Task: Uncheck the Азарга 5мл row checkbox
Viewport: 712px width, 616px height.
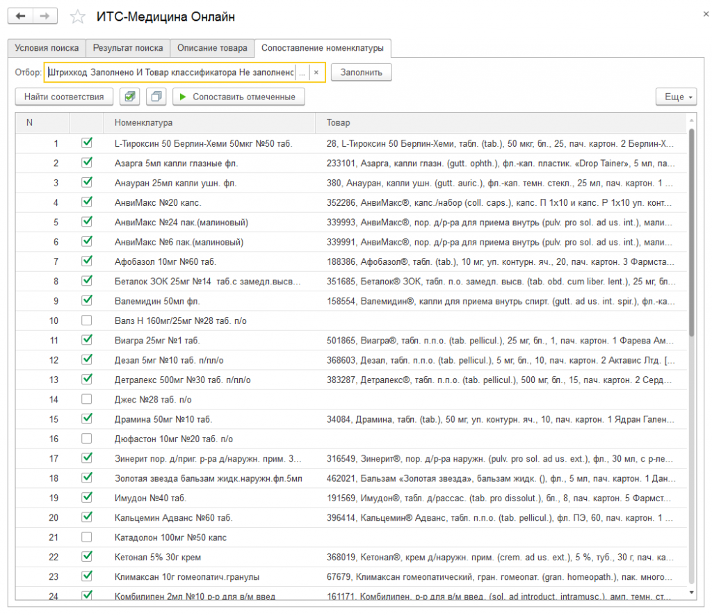Action: tap(87, 163)
